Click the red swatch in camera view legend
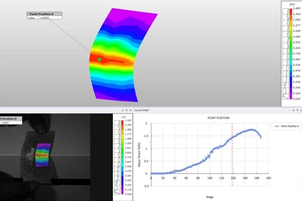Image resolution: width=302 pixels, height=201 pixels. click(x=122, y=122)
